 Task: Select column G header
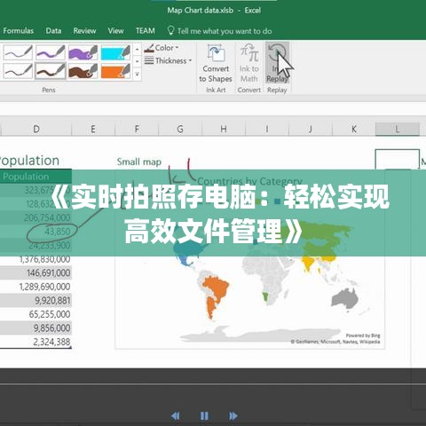[180, 129]
